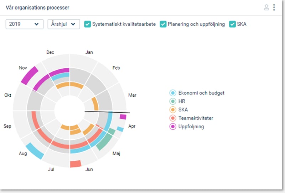
Task: Click the red Teamaktiviteter block in June
Action: coord(76,164)
